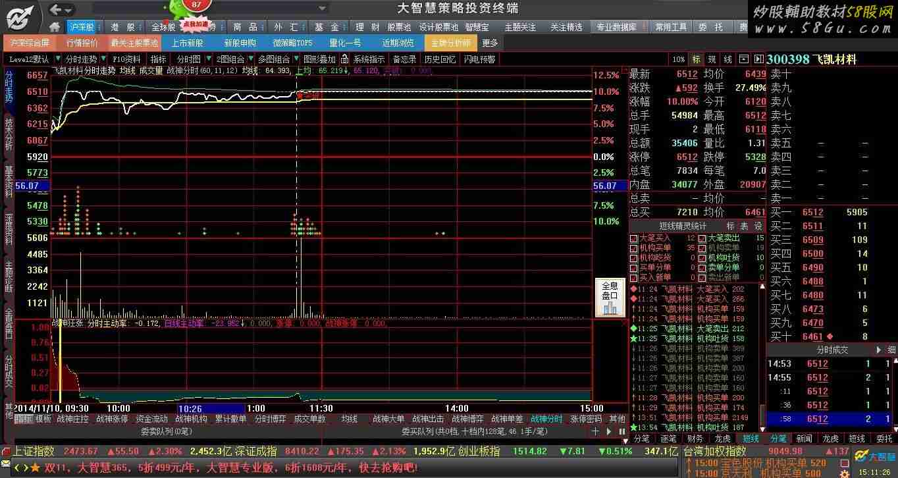Select the 沪深综合屏 tab
Image resolution: width=898 pixels, height=478 pixels.
(x=30, y=43)
